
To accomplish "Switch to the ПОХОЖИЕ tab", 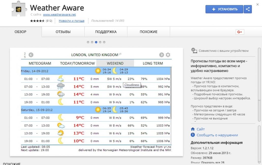I will click(x=149, y=32).
